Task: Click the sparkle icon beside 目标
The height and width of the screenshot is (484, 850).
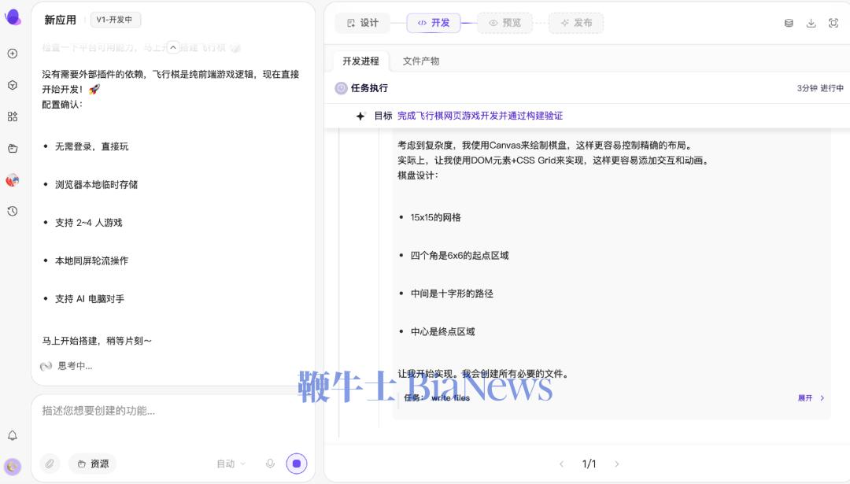Action: (360, 116)
